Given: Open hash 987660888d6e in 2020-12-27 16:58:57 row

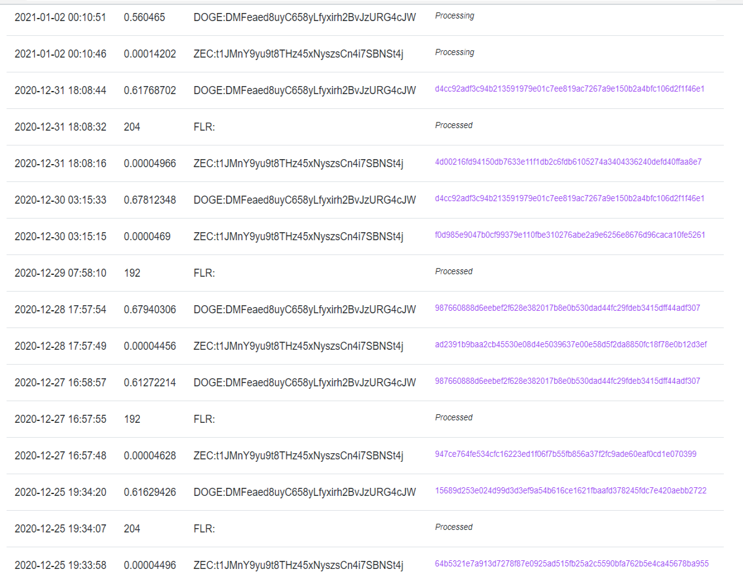Looking at the screenshot, I should pyautogui.click(x=568, y=381).
